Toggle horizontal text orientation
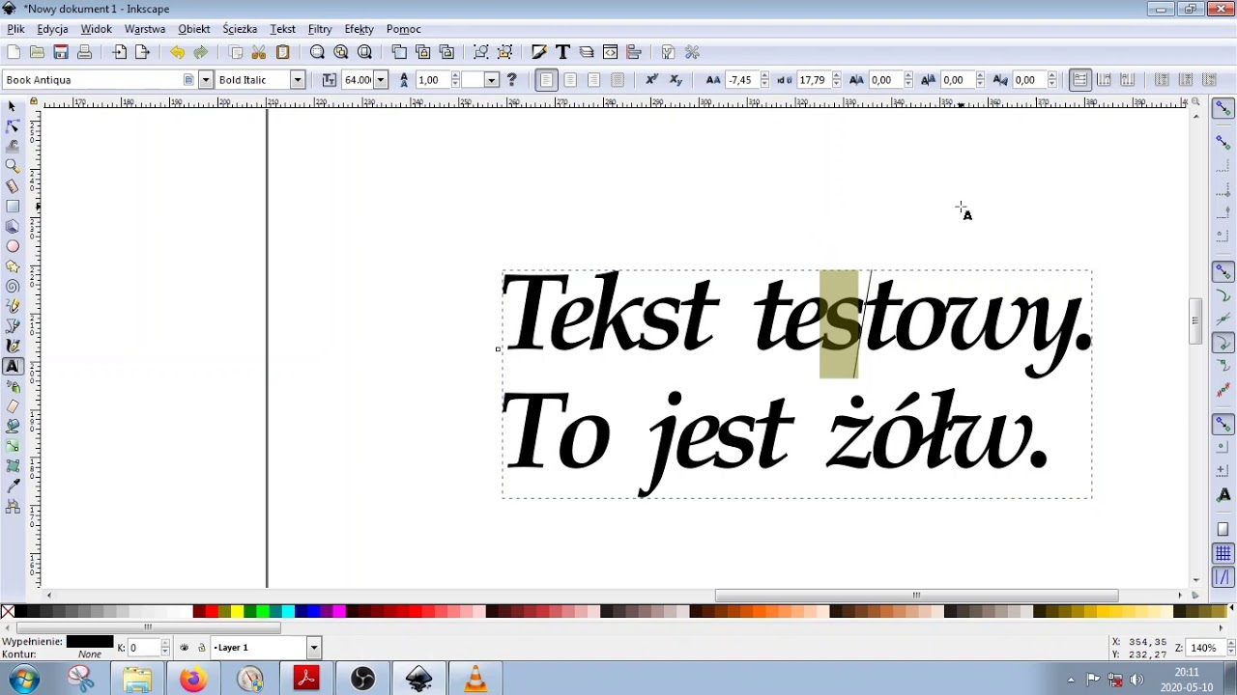Image resolution: width=1237 pixels, height=695 pixels. point(1080,80)
